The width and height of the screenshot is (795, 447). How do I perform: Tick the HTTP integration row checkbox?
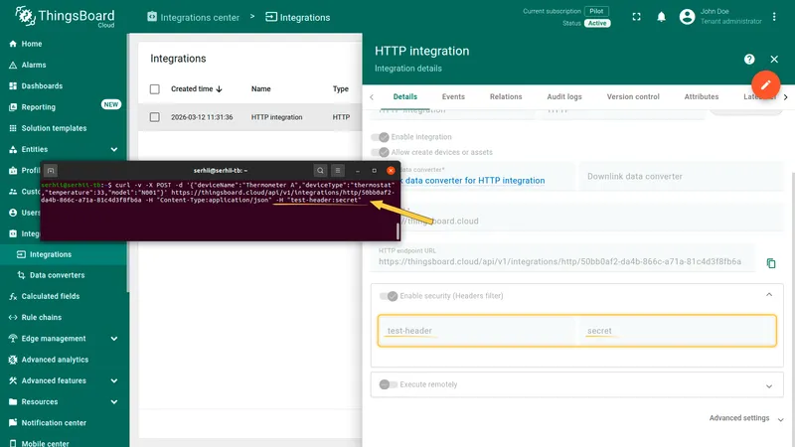[155, 117]
